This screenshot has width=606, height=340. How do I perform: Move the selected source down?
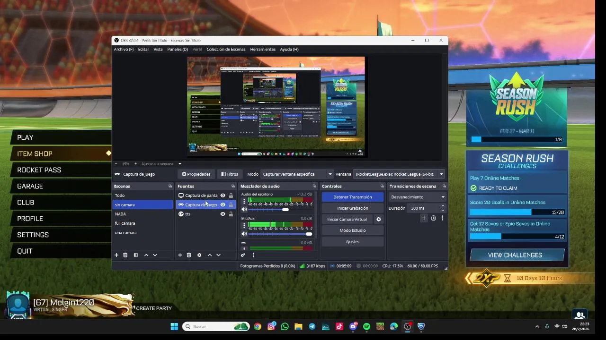coord(218,255)
